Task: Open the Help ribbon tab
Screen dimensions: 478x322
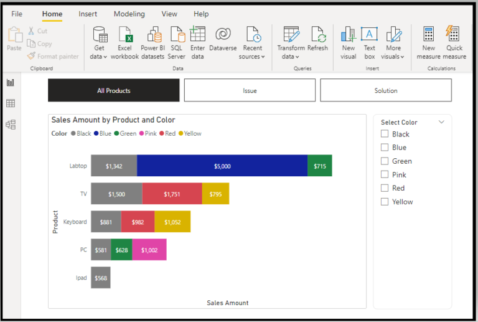Action: point(201,14)
